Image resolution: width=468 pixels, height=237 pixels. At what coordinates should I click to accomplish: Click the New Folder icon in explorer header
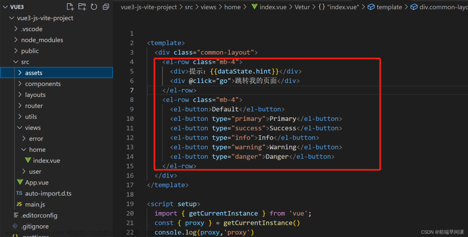tap(82, 7)
